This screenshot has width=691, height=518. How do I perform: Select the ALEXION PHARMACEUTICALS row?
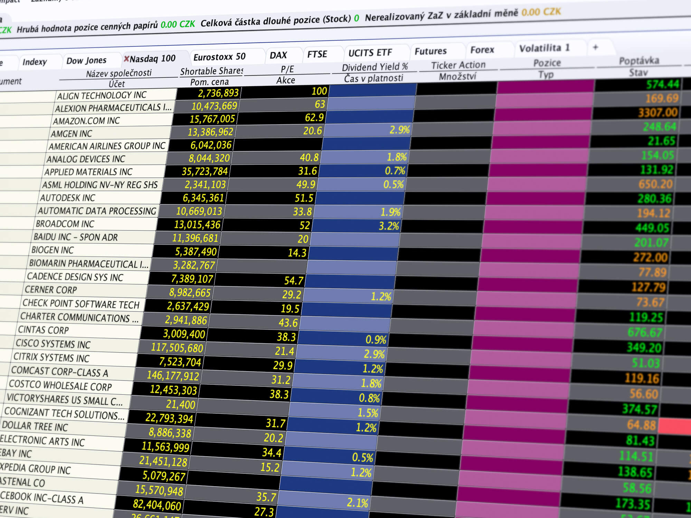(113, 108)
